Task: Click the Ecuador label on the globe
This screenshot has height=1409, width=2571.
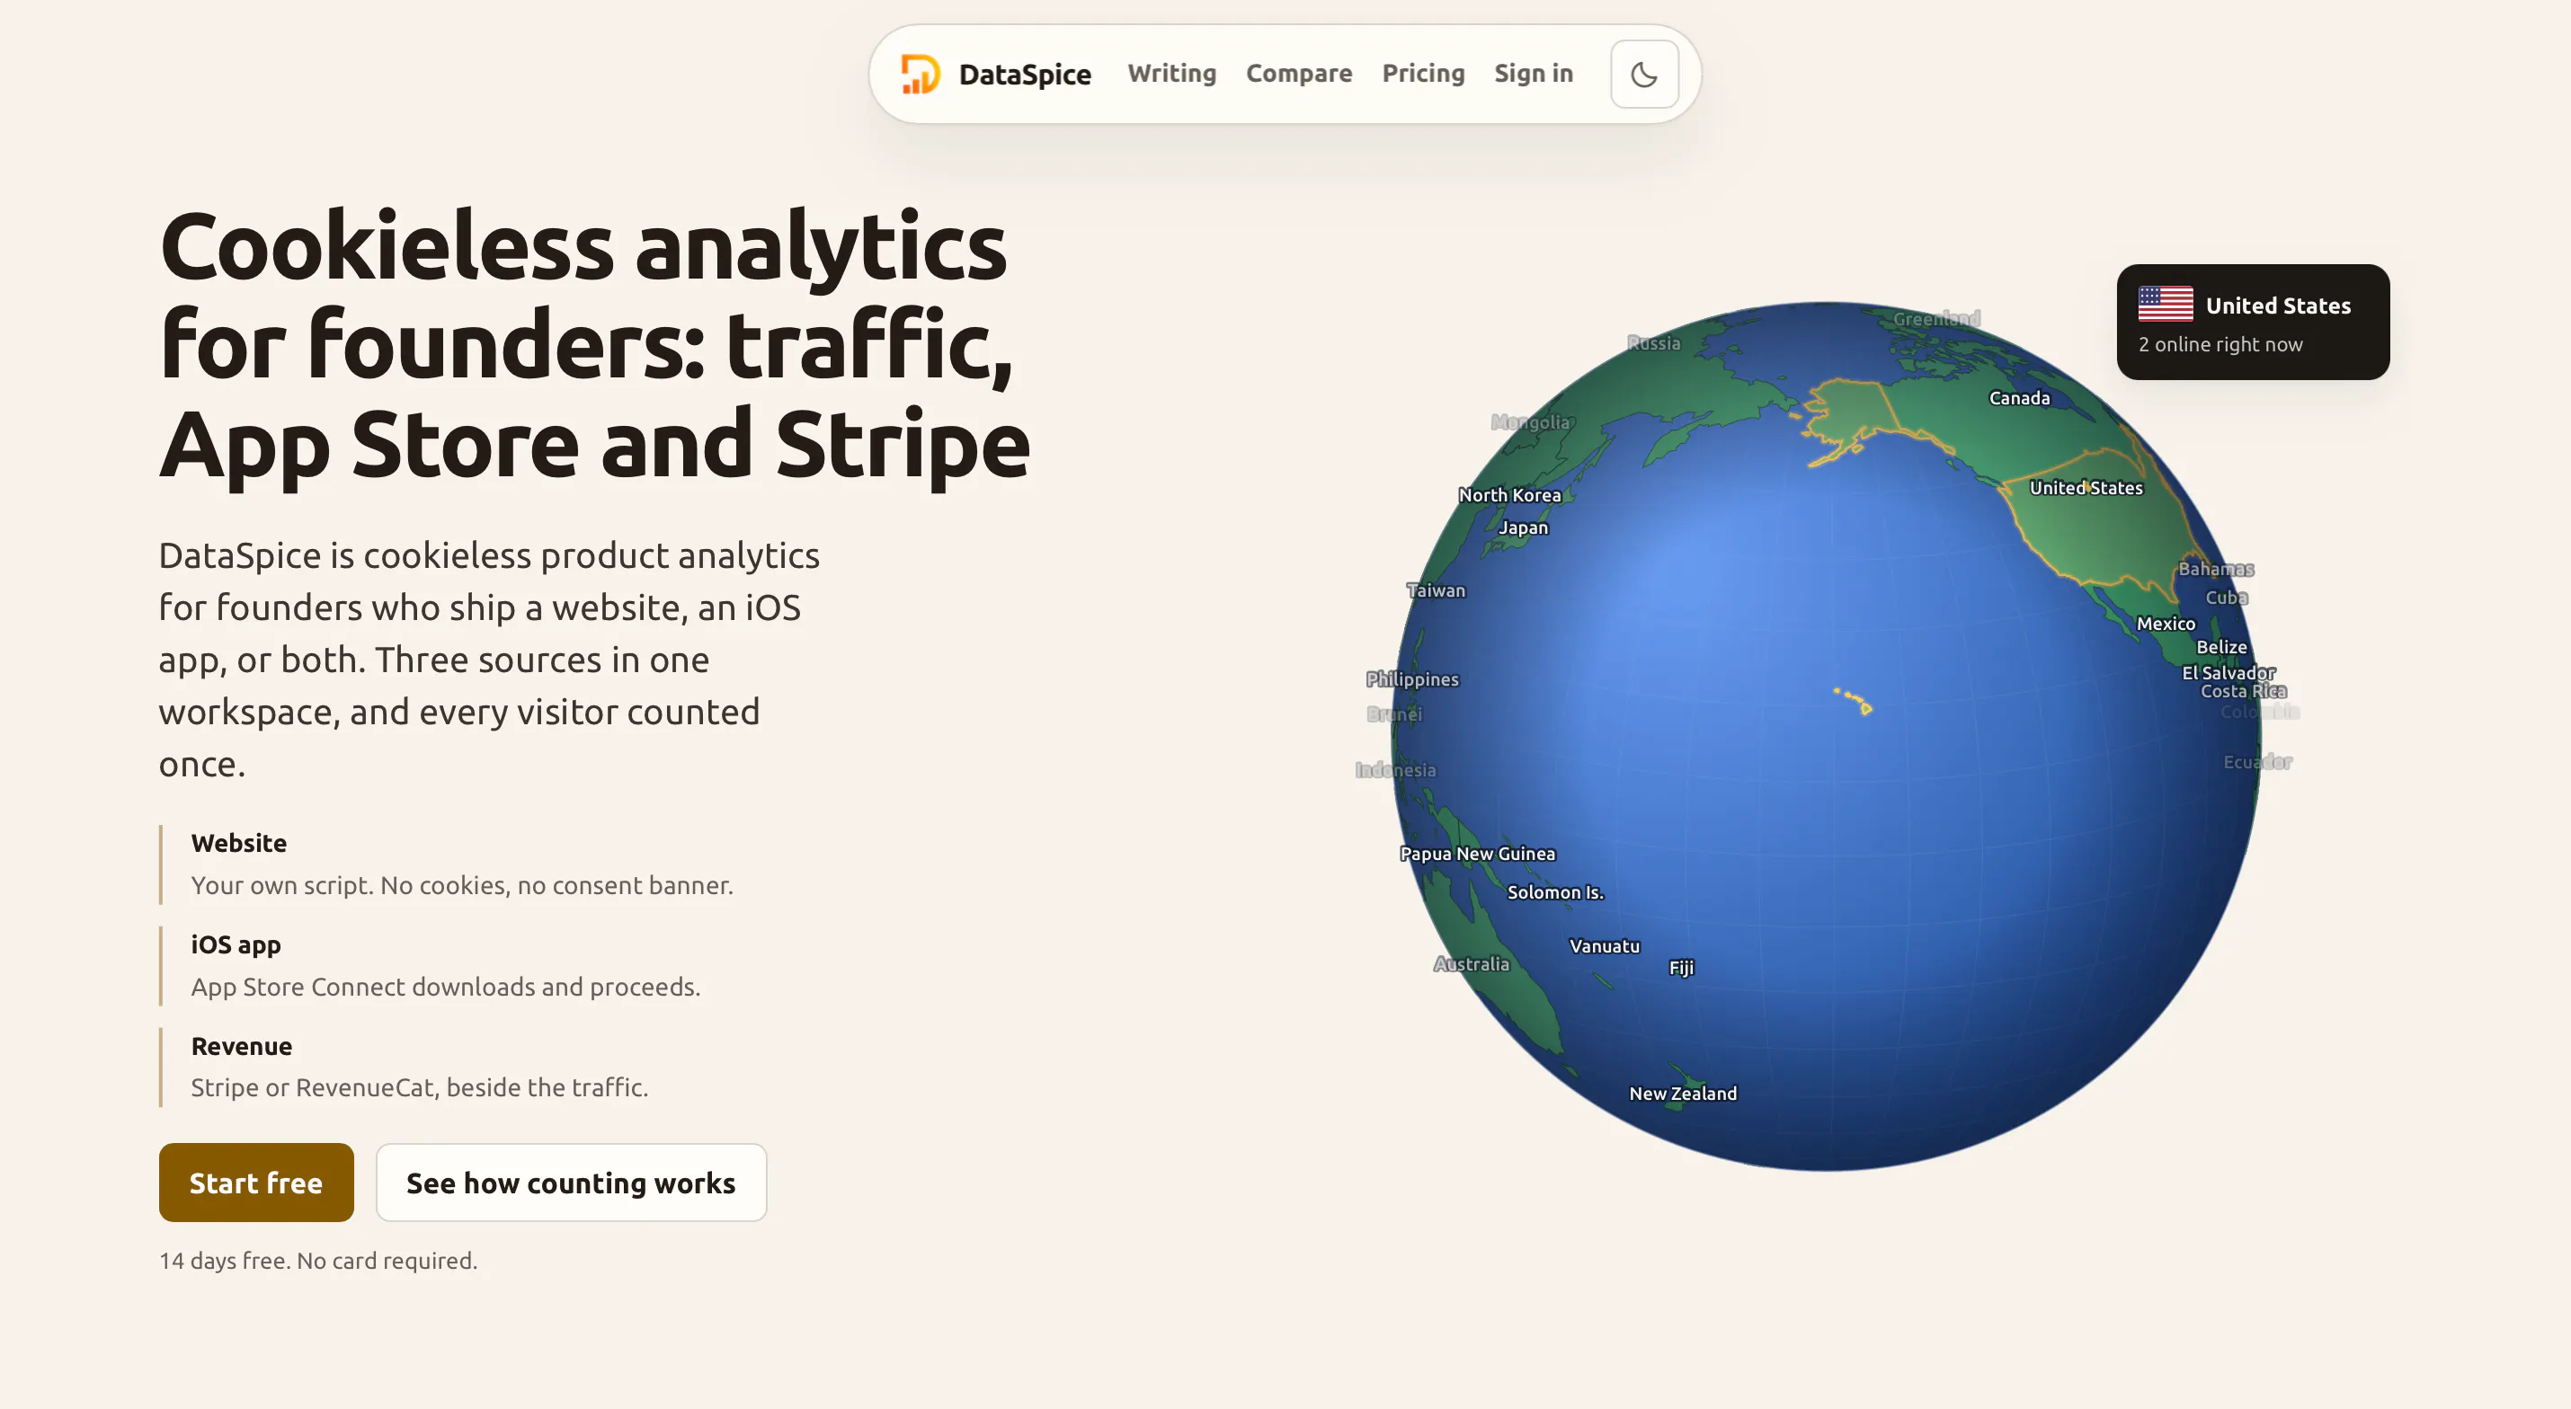Action: (2256, 762)
